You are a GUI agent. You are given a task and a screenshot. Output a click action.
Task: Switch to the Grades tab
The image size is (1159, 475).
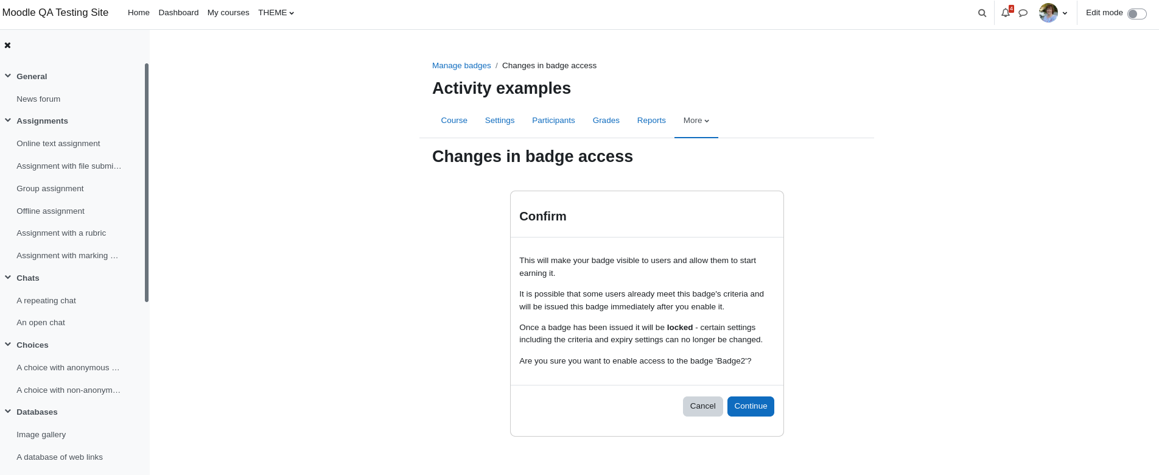click(x=606, y=121)
